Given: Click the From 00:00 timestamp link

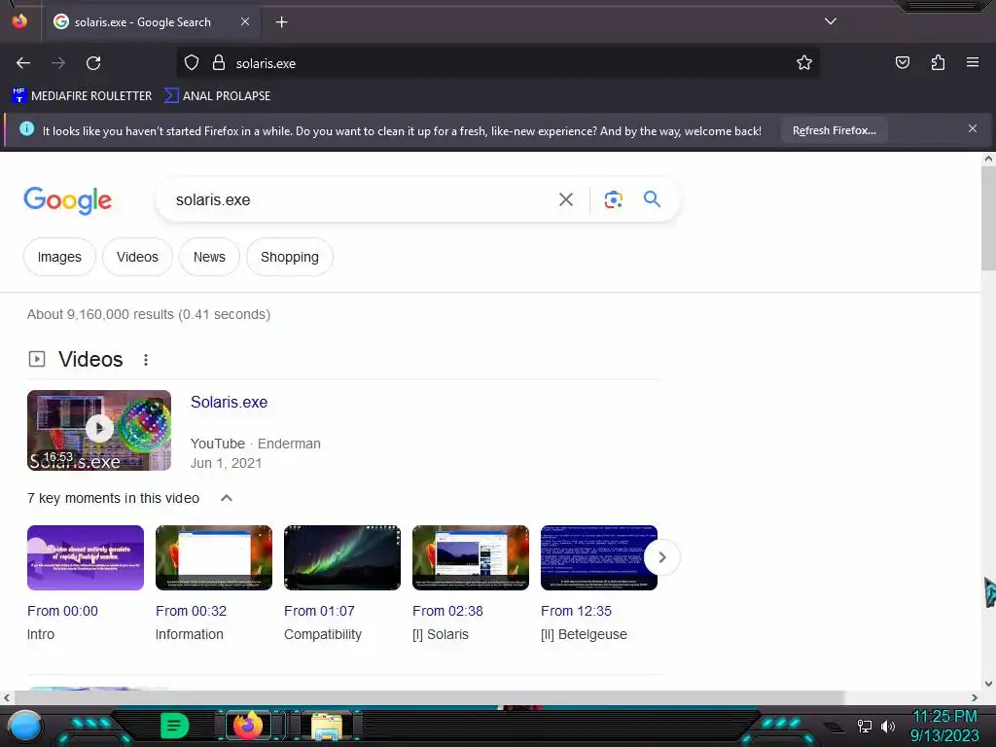Looking at the screenshot, I should click(x=62, y=611).
